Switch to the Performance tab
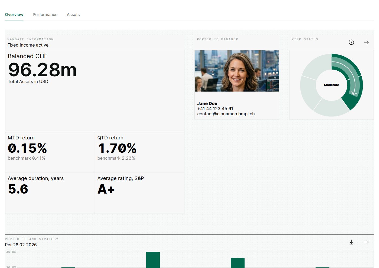 [x=45, y=15]
